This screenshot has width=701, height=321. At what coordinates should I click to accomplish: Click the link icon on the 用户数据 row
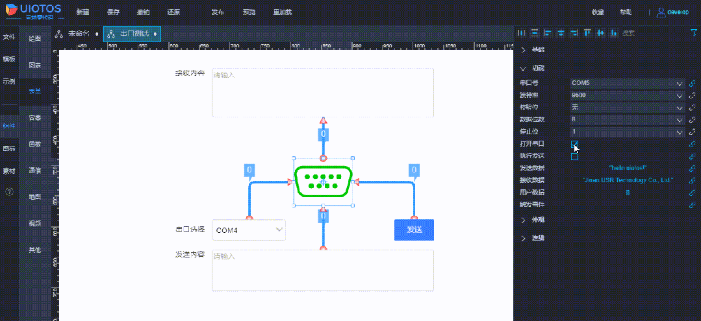tap(692, 193)
